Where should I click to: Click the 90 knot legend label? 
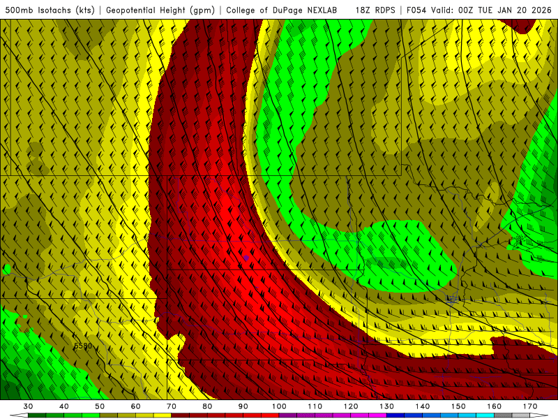click(243, 406)
